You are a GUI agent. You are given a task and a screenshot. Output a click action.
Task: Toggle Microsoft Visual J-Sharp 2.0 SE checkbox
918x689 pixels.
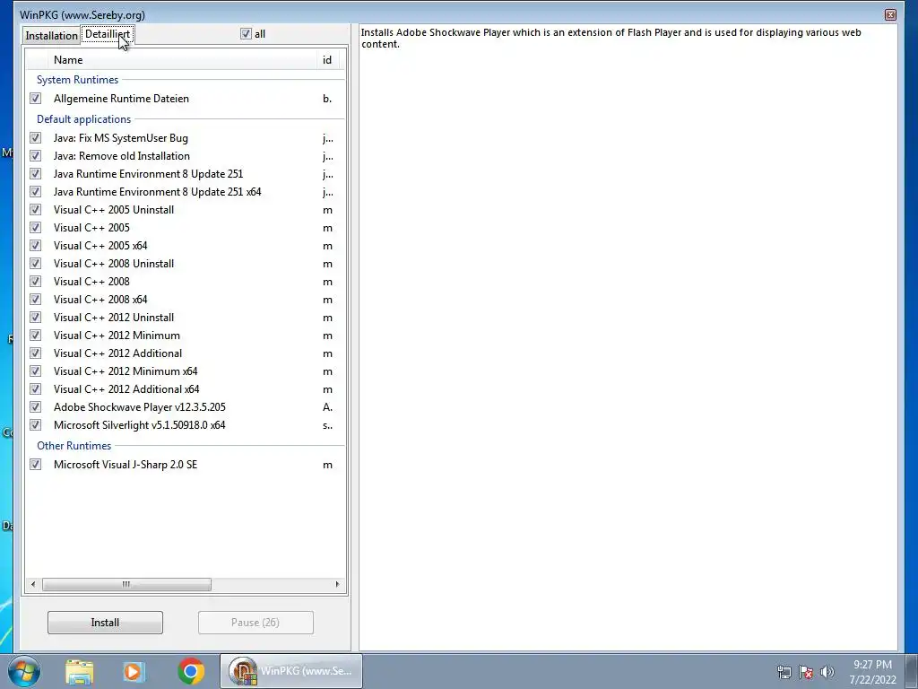(36, 465)
